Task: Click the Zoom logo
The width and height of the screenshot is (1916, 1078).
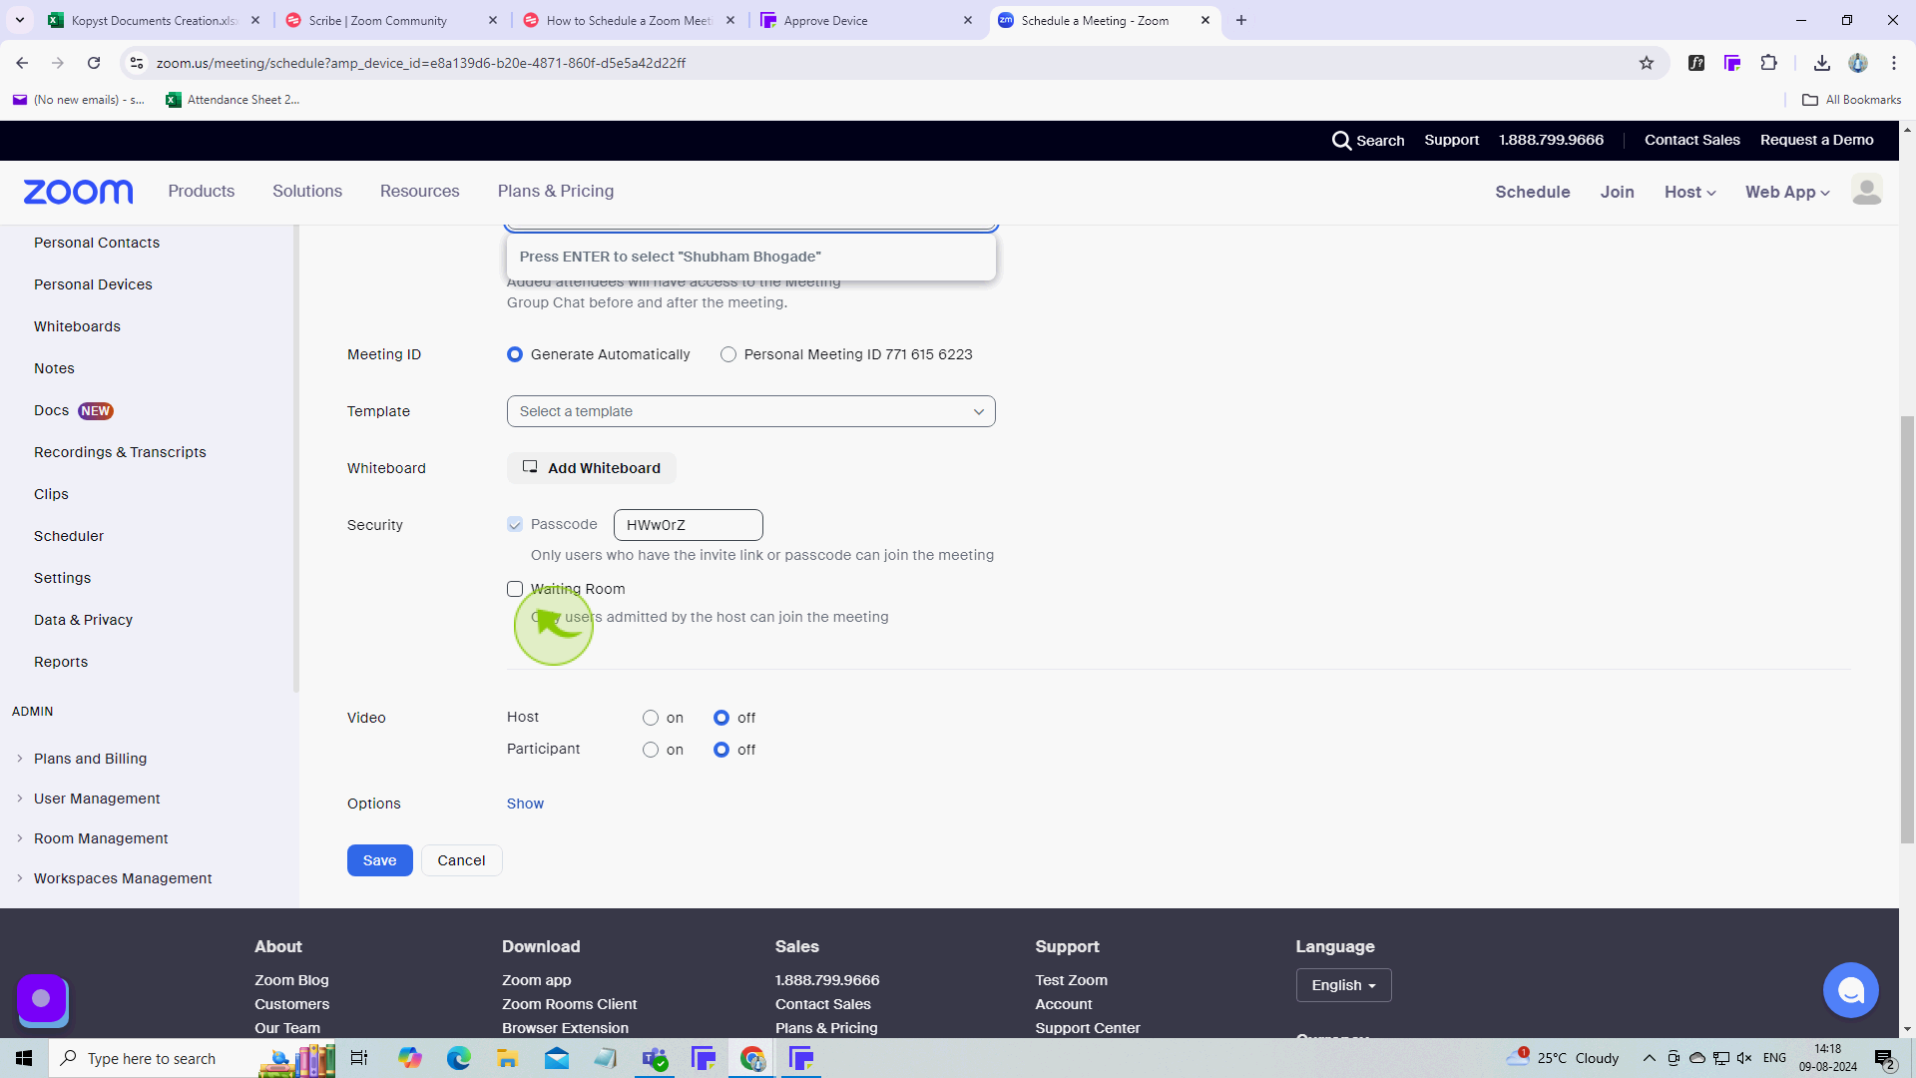Action: 78,192
